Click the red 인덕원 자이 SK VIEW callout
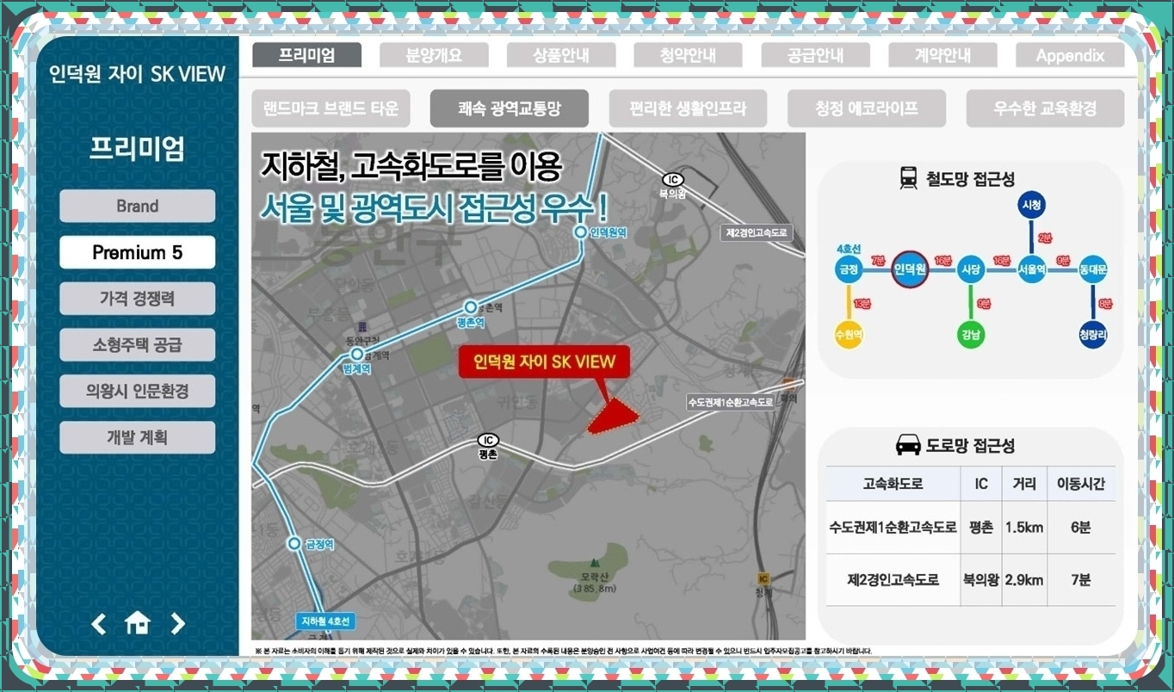Screen dimensions: 1174x692 [545, 361]
